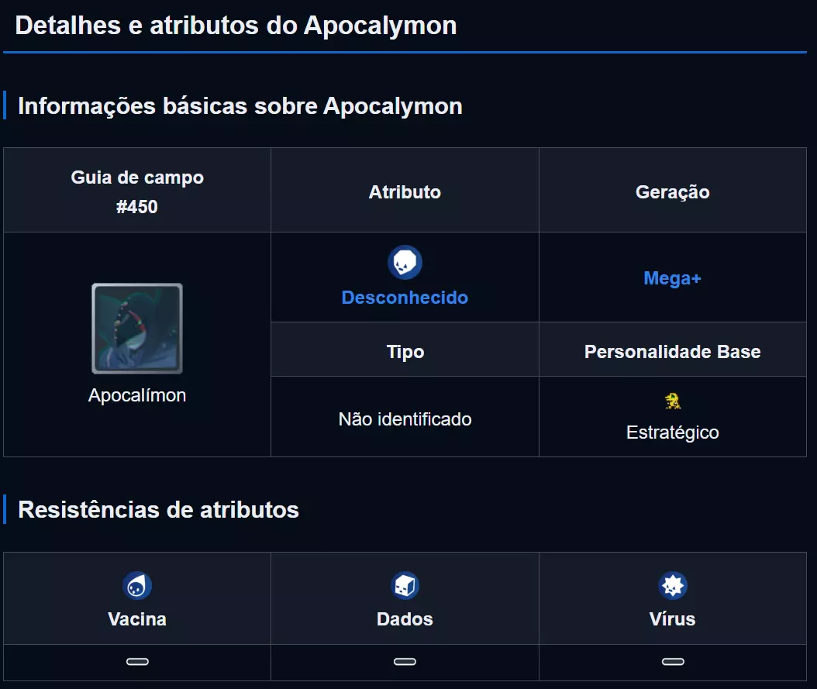The image size is (817, 689).
Task: Click the Apocalímon portrait thumbnail
Action: [137, 329]
